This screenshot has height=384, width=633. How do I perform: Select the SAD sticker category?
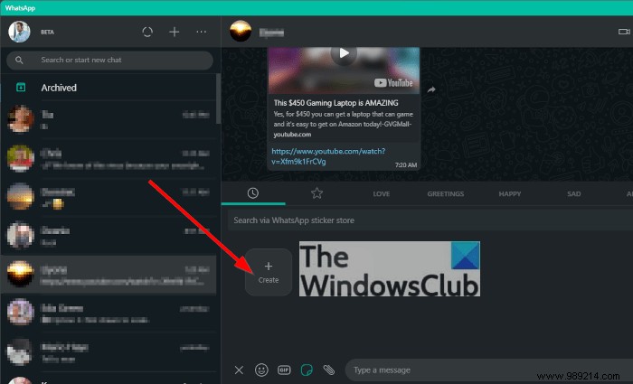point(573,194)
